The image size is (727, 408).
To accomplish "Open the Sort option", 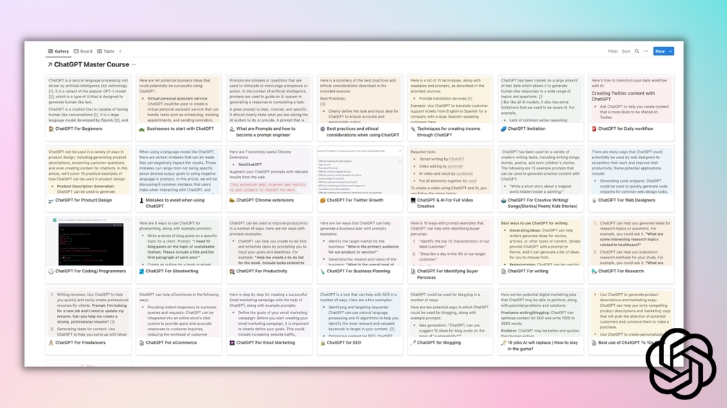I will [626, 51].
